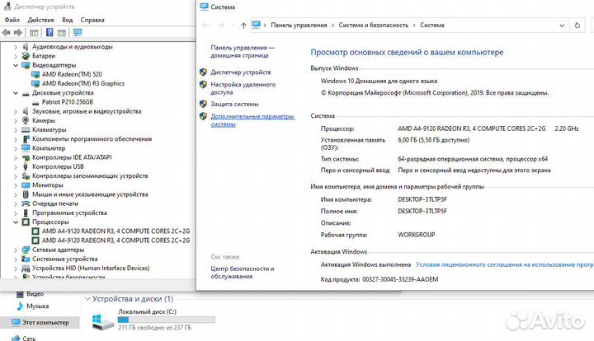Open Настройка удаленного доступа link
The image size is (594, 341).
tap(243, 88)
